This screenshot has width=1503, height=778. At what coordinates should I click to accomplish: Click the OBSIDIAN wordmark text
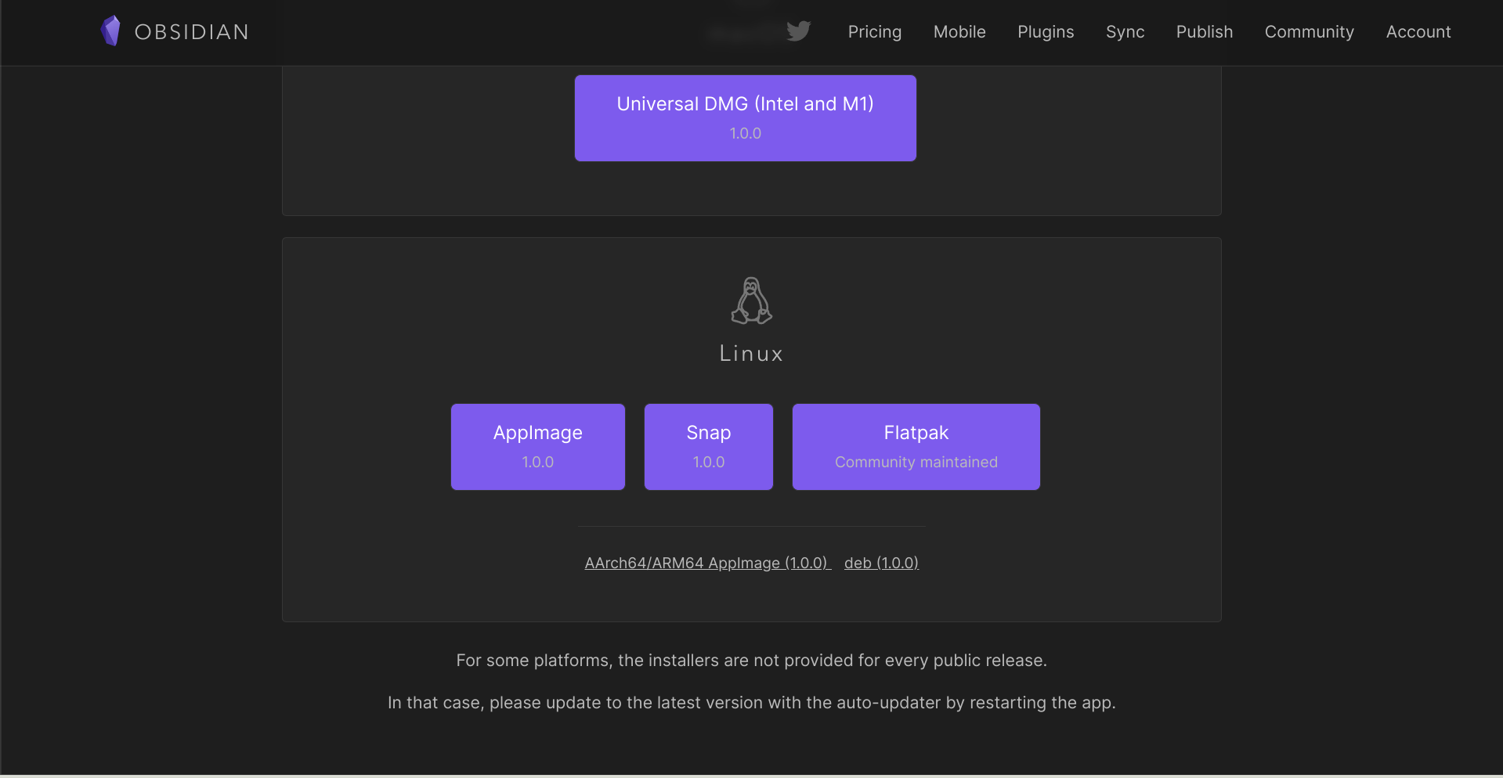(x=192, y=32)
